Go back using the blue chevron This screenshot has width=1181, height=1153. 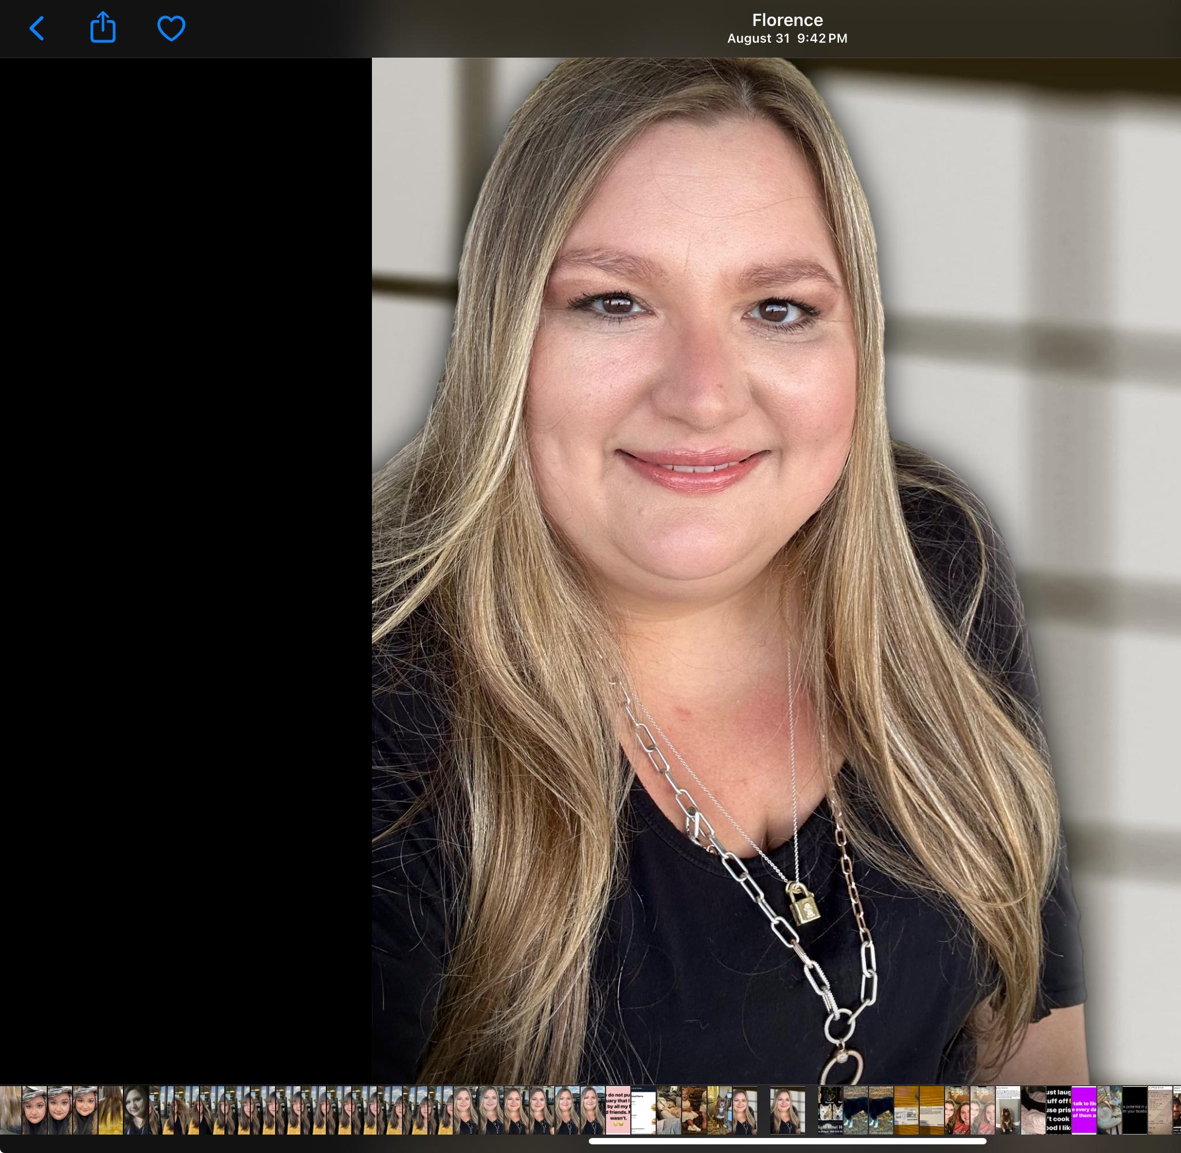point(37,28)
